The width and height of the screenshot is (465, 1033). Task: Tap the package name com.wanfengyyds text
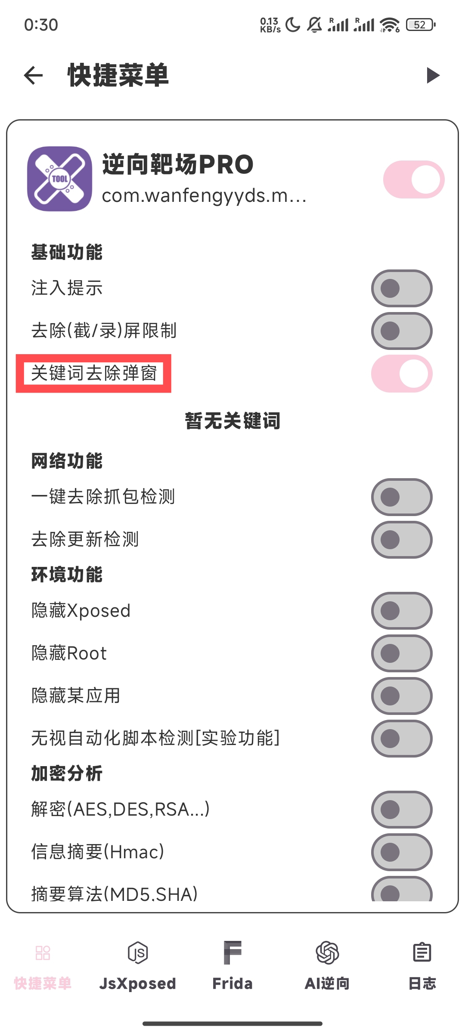pos(204,196)
